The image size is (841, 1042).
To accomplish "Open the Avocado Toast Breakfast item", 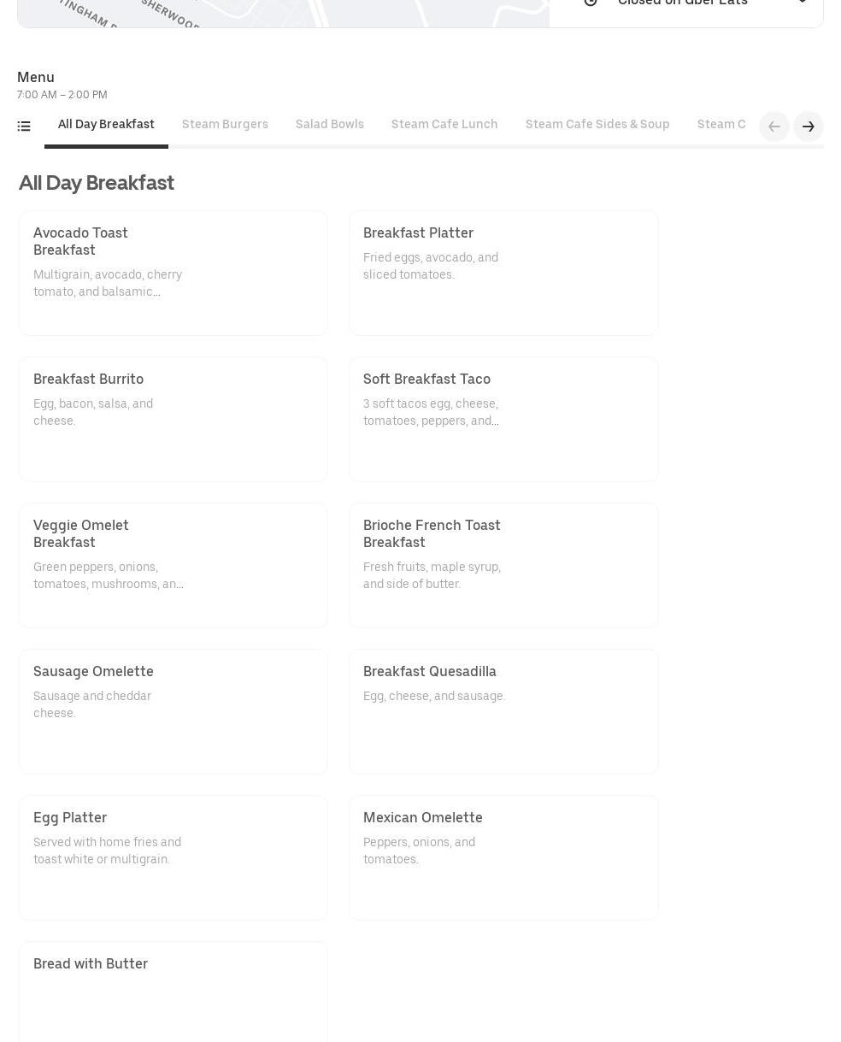I will [173, 273].
